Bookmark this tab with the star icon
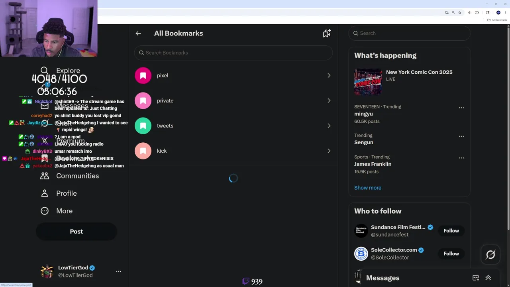The width and height of the screenshot is (510, 287). coord(460,12)
